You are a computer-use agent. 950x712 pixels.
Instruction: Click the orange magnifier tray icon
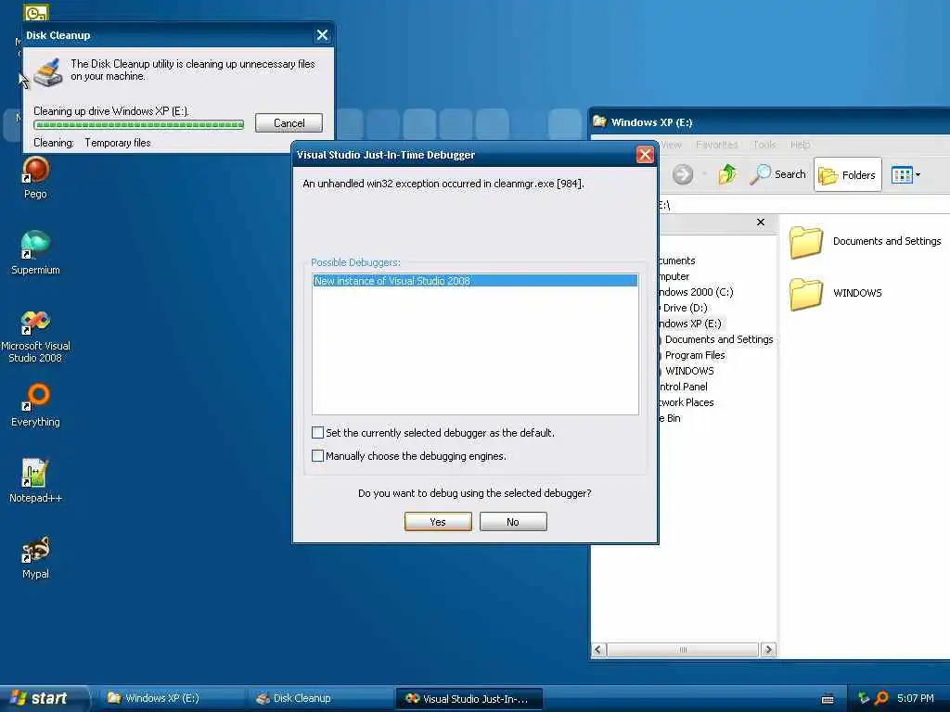(881, 698)
